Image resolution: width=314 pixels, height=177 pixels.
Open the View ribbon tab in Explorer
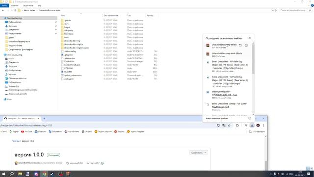click(39, 6)
